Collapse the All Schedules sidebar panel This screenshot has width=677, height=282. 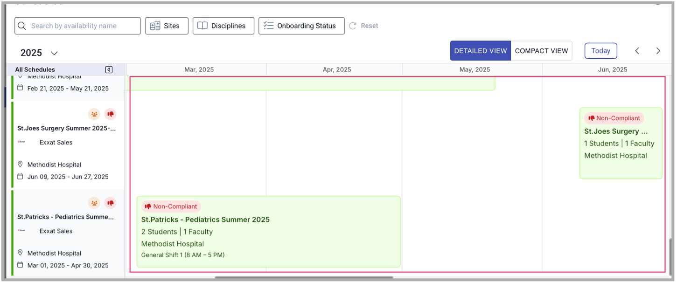click(x=108, y=69)
